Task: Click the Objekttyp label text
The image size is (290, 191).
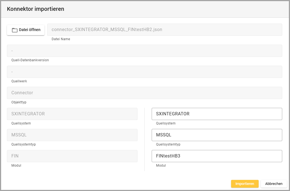Action: click(19, 102)
